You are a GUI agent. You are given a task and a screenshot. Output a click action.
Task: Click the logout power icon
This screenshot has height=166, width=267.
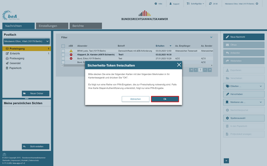tap(257, 4)
